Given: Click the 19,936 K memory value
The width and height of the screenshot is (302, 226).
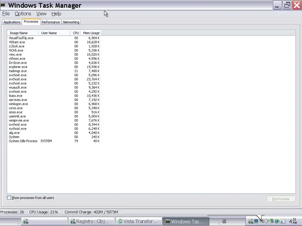Looking at the screenshot, I should click(93, 67).
